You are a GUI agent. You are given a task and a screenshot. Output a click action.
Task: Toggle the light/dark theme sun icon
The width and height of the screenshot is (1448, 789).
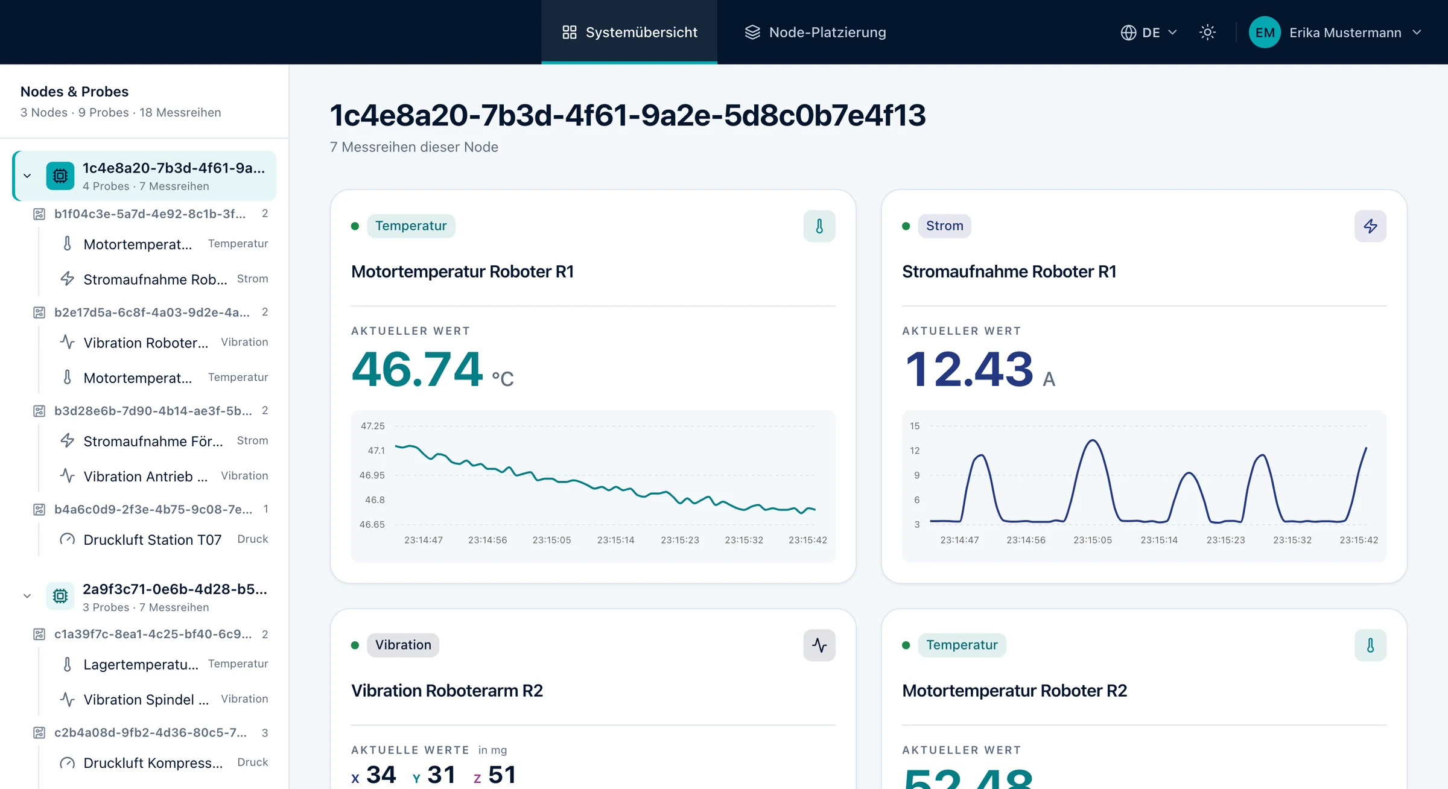point(1207,33)
